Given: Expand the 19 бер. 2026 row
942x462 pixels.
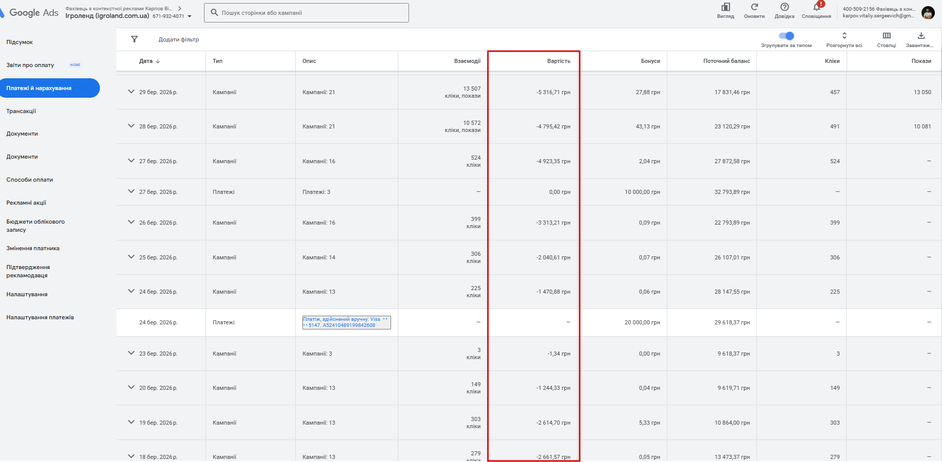Looking at the screenshot, I should (131, 422).
